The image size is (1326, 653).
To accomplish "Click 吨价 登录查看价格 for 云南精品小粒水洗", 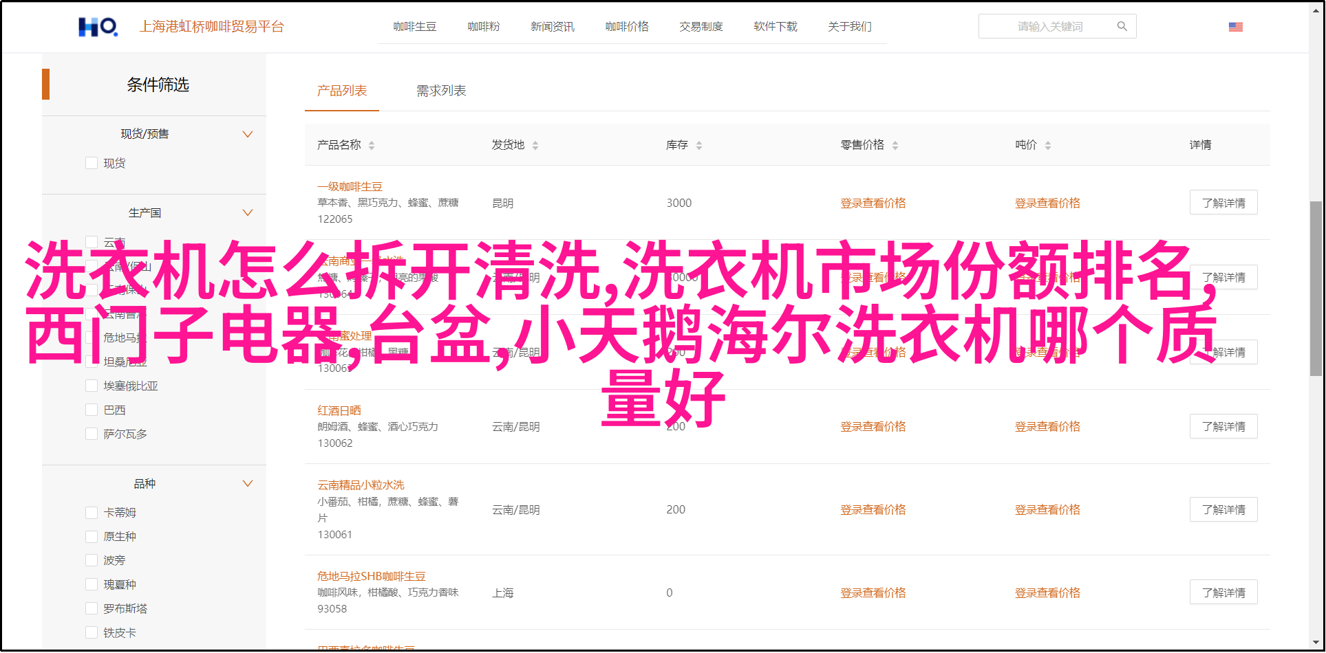I will (1047, 510).
